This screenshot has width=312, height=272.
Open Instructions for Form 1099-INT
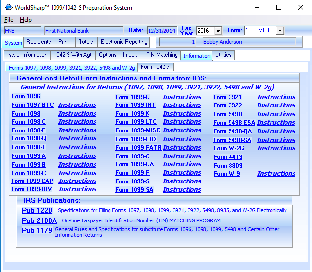click(181, 105)
